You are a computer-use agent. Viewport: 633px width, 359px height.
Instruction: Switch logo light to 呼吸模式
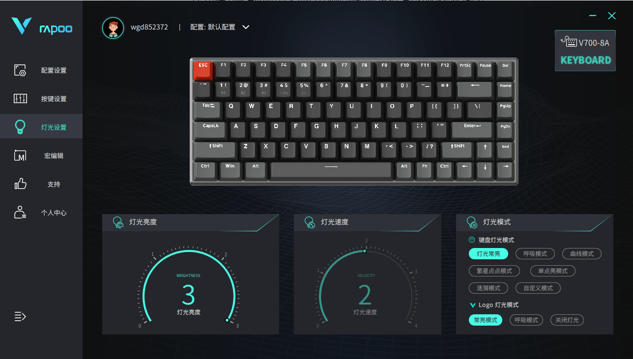click(526, 320)
